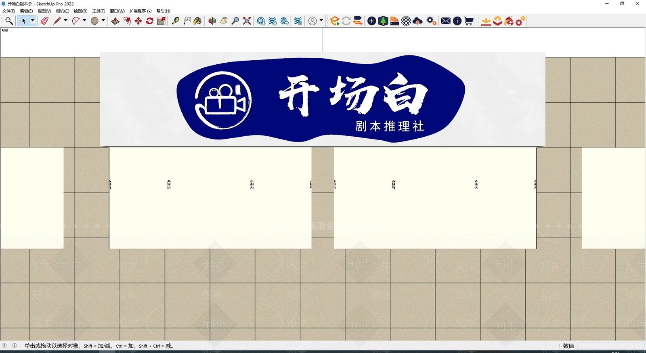
Task: Choose the Rotate tool
Action: [x=149, y=21]
